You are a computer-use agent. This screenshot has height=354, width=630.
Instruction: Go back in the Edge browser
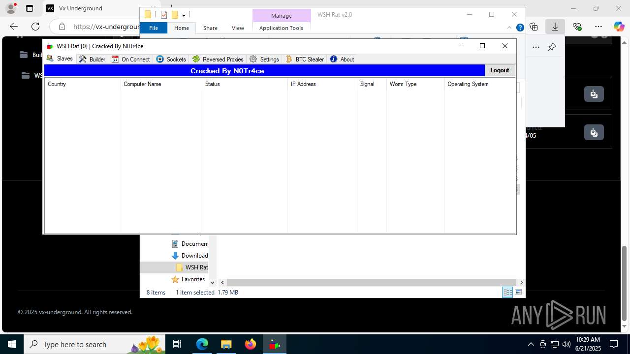(x=14, y=27)
